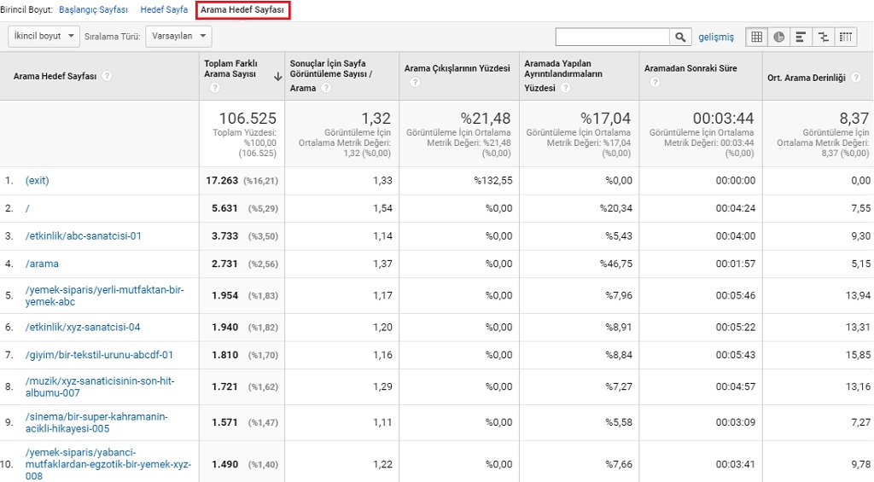Click the 00:03:44 summary time value
874x482 pixels.
click(x=723, y=118)
